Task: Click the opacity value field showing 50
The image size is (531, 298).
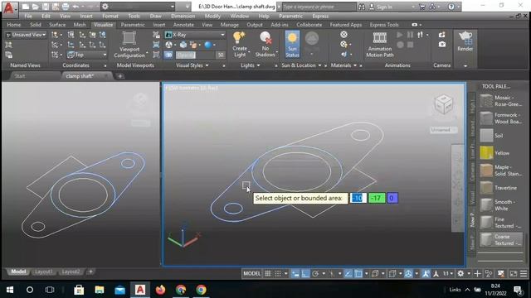Action: (x=221, y=55)
